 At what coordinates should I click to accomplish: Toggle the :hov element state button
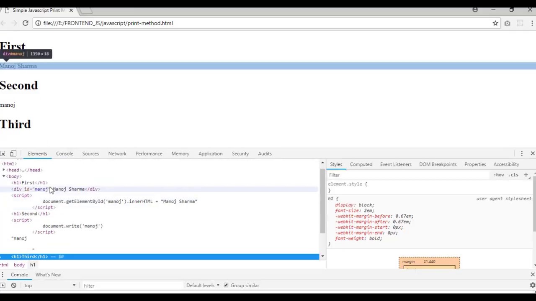pyautogui.click(x=499, y=175)
